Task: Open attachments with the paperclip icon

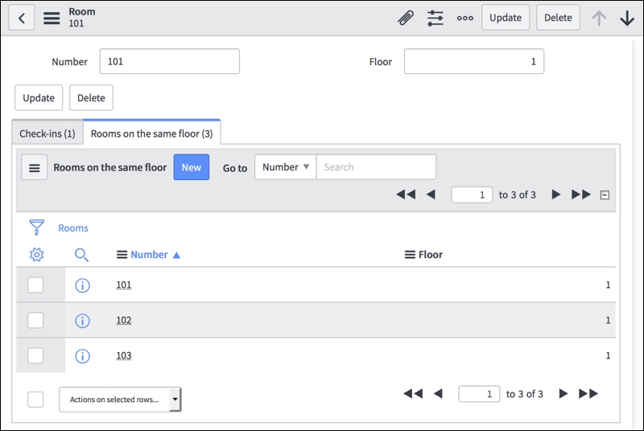Action: coord(406,18)
